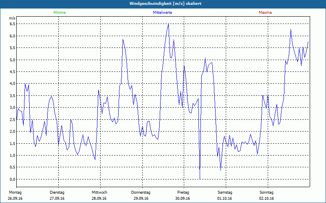326x203 pixels.
Task: Click the 0,5 y-axis value
Action: click(13, 167)
